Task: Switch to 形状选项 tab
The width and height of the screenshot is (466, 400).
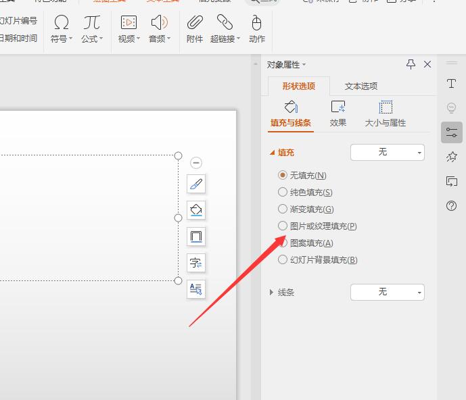Action: coord(299,86)
